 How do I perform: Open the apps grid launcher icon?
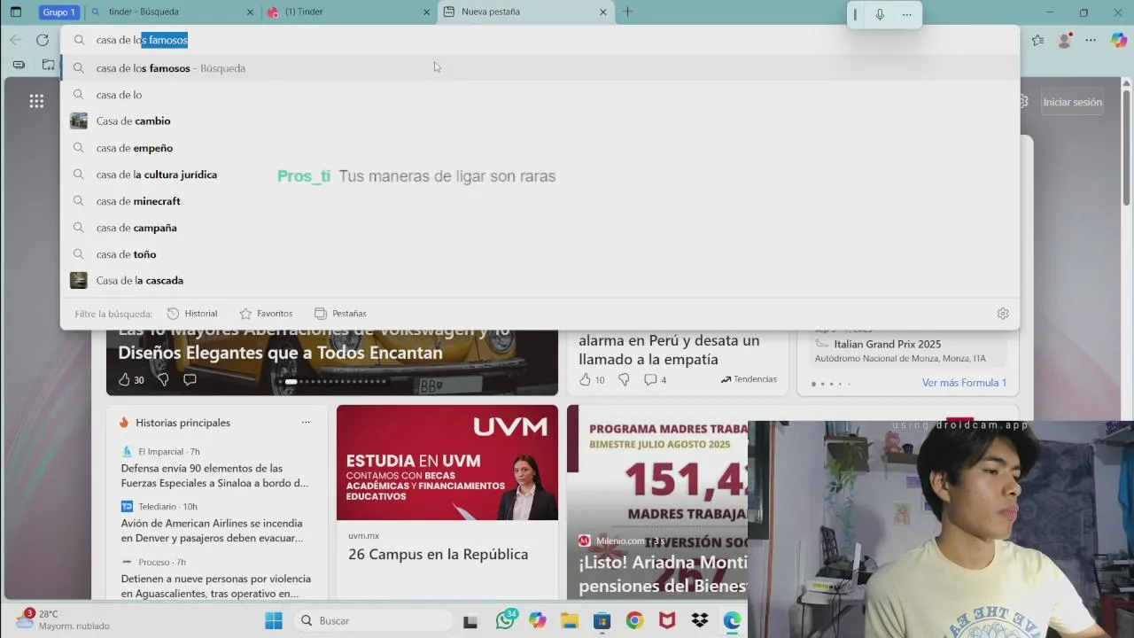click(36, 102)
